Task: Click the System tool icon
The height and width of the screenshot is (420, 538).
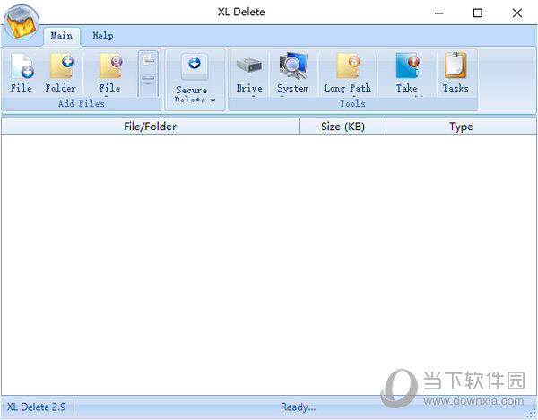Action: 293,66
